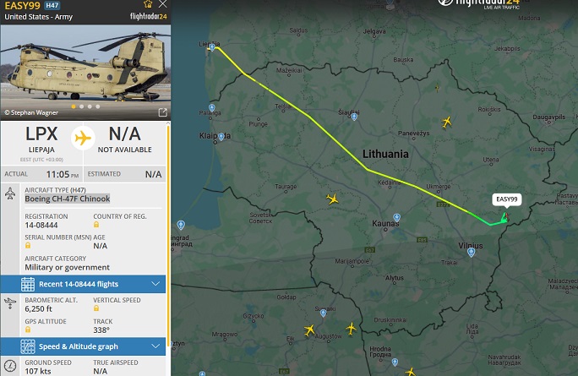
Task: Click the Chinook aircraft photo thumbnail
Action: point(85,73)
